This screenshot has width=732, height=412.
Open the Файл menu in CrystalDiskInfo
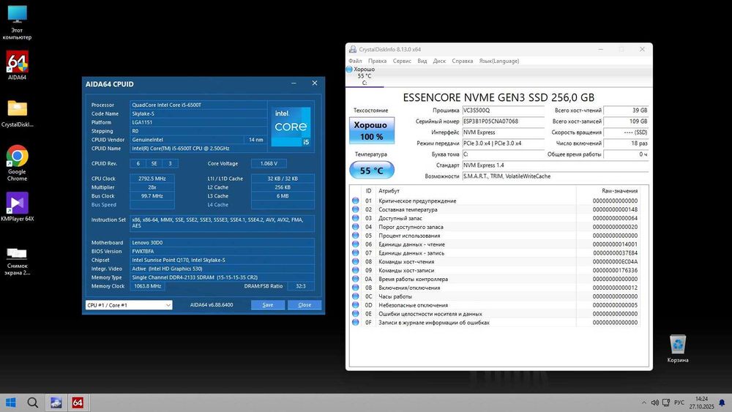pos(355,61)
